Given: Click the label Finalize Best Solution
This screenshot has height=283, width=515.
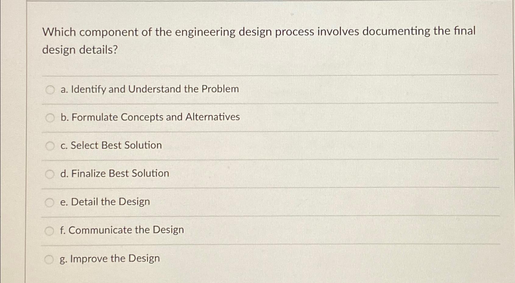Looking at the screenshot, I should tap(114, 173).
